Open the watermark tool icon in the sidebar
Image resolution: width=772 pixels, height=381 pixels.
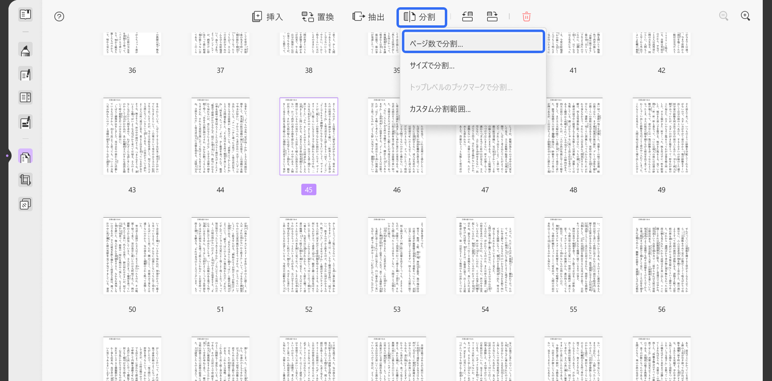[x=25, y=204]
